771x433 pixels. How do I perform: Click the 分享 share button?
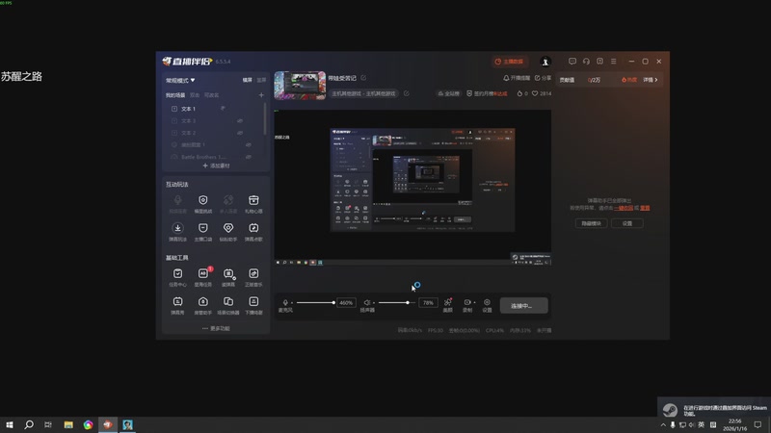(x=543, y=78)
